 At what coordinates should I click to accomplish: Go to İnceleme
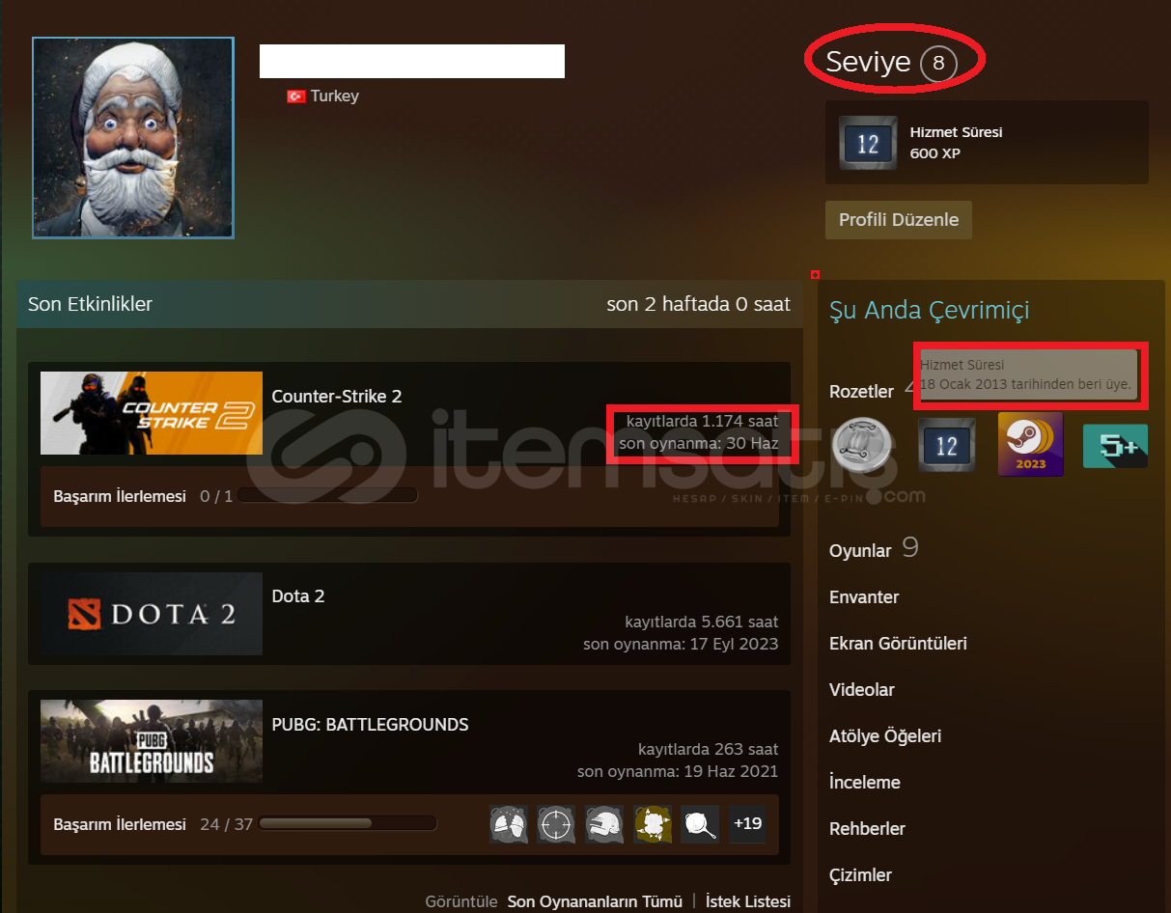(865, 783)
